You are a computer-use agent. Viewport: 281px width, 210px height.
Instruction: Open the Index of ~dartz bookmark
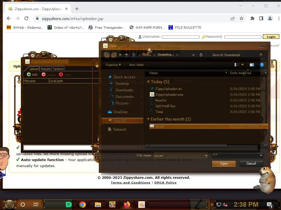pos(66,28)
